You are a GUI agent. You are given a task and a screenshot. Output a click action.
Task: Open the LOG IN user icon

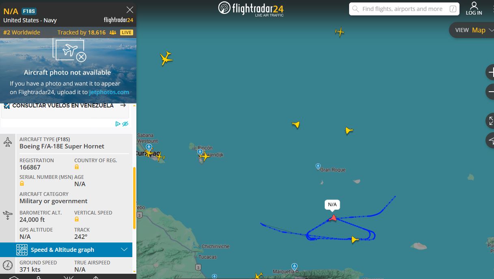tap(474, 9)
